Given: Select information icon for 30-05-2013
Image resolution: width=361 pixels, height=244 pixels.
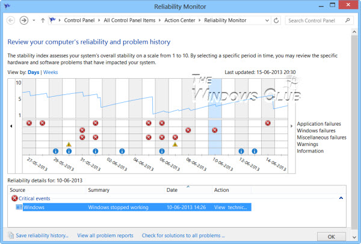Looking at the screenshot, I should click(x=69, y=151).
